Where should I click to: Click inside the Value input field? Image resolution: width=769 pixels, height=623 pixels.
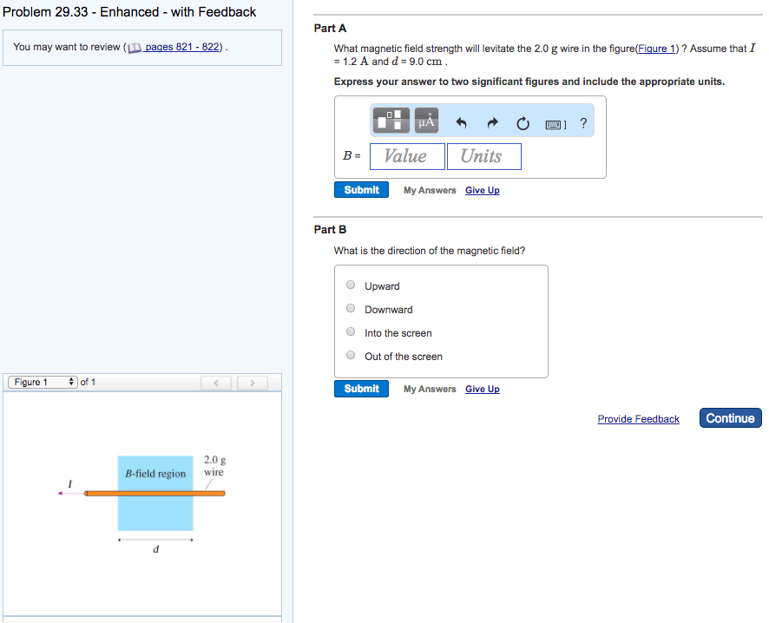(406, 156)
